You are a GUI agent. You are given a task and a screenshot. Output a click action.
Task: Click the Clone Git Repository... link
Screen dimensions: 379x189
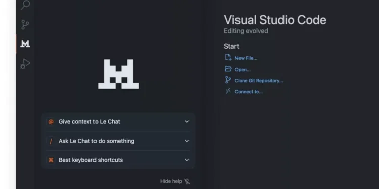tap(259, 81)
